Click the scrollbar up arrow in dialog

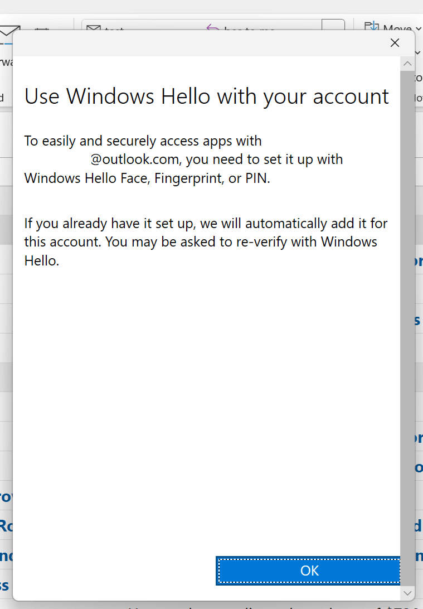point(407,64)
